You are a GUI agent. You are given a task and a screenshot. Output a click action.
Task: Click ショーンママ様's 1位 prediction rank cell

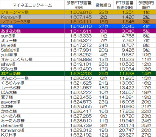146,12
